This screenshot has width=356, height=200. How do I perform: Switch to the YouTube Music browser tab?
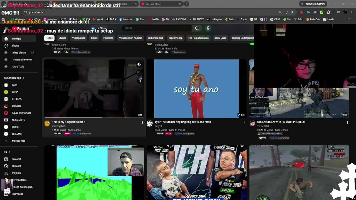tap(161, 4)
